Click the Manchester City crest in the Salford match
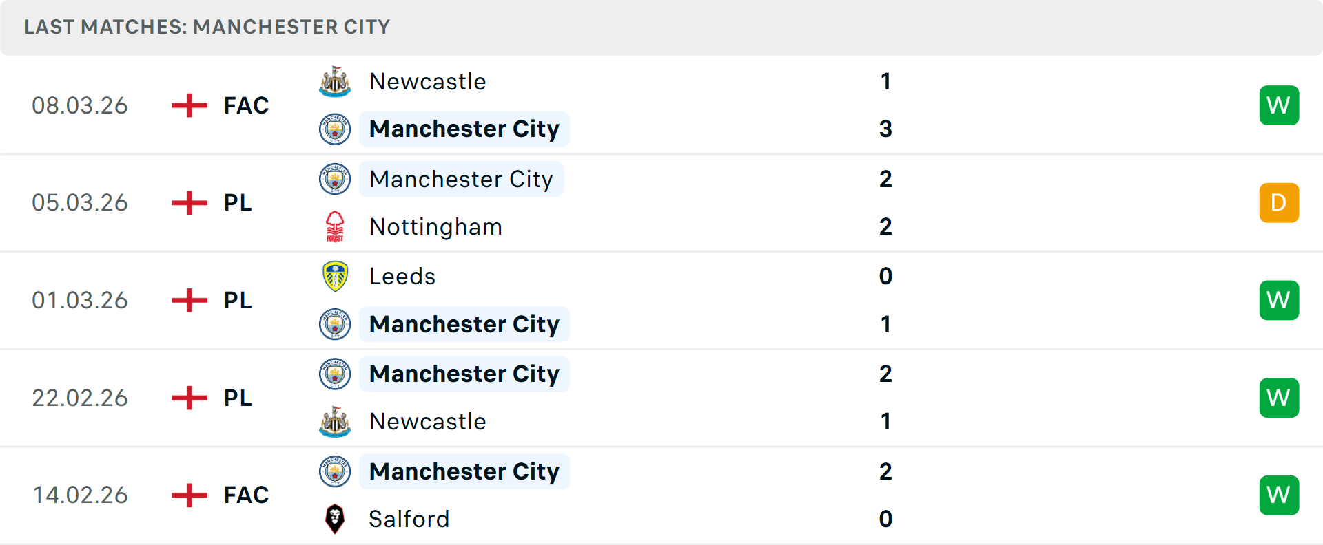This screenshot has height=545, width=1323. tap(335, 471)
